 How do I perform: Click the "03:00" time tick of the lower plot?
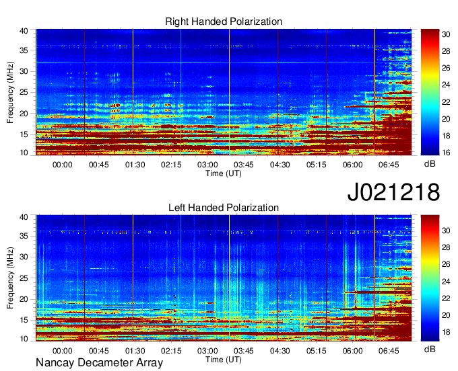pyautogui.click(x=207, y=351)
